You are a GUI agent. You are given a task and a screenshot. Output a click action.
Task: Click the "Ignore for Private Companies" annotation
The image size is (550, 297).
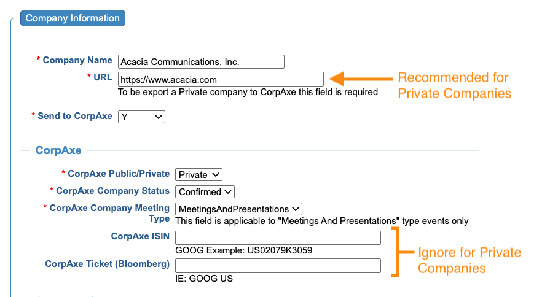coord(469,260)
